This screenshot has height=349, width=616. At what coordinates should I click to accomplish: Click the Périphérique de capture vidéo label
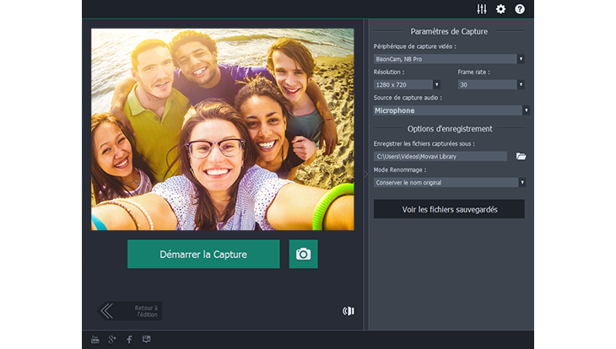tap(414, 46)
